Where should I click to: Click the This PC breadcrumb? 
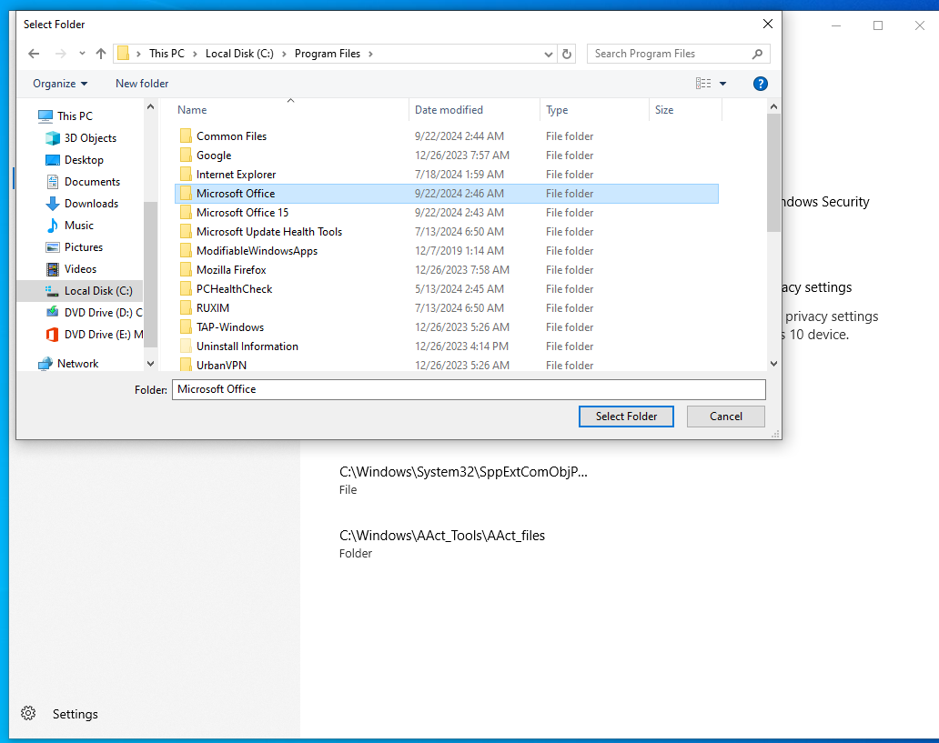coord(167,54)
